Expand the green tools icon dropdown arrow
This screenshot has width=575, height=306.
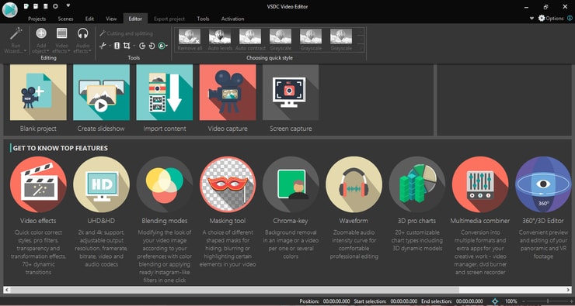coord(167,46)
